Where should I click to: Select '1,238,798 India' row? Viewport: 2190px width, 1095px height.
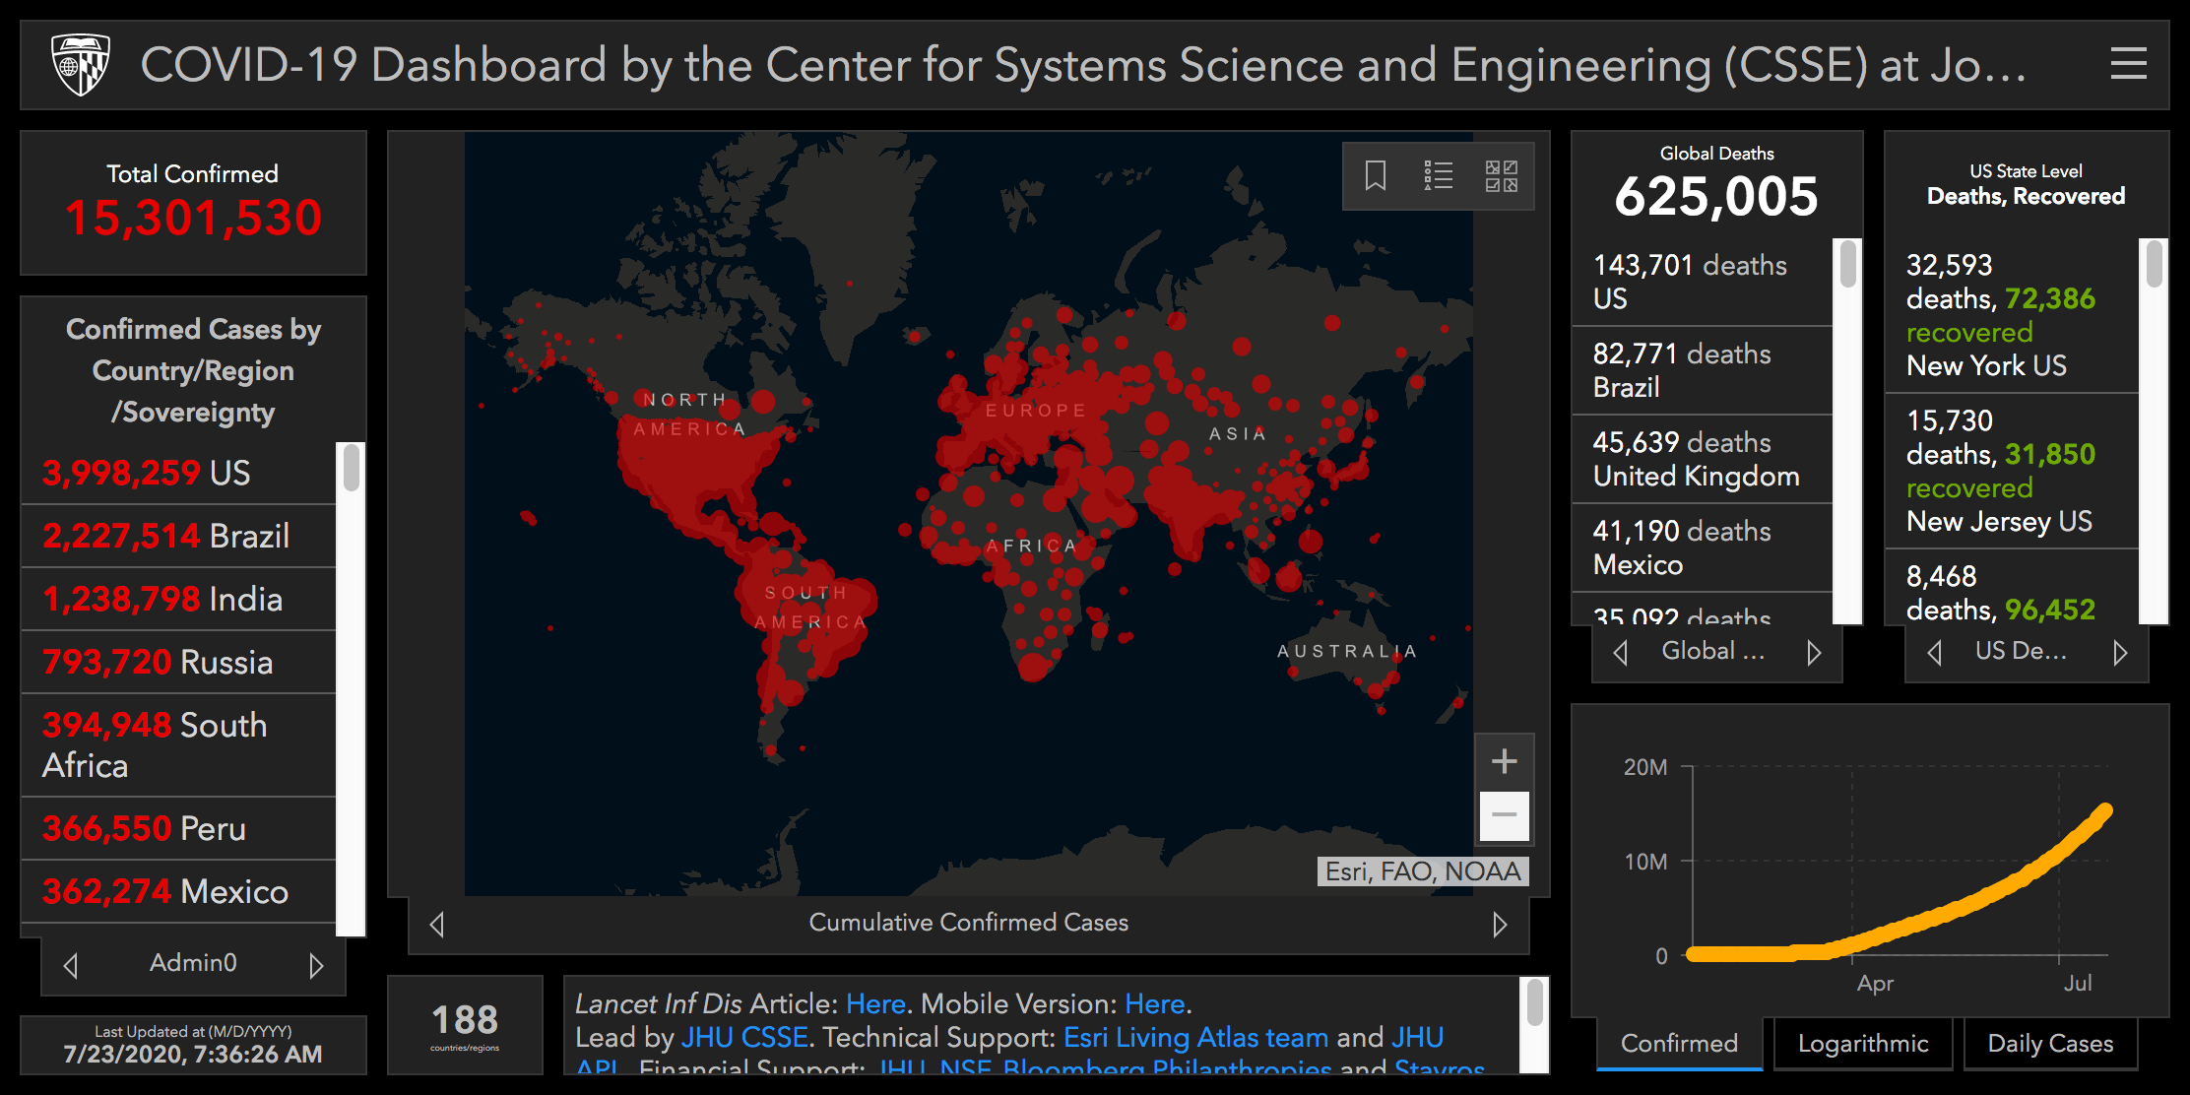click(x=178, y=599)
